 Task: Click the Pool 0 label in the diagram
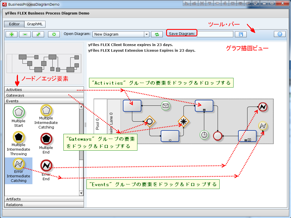click(98, 124)
